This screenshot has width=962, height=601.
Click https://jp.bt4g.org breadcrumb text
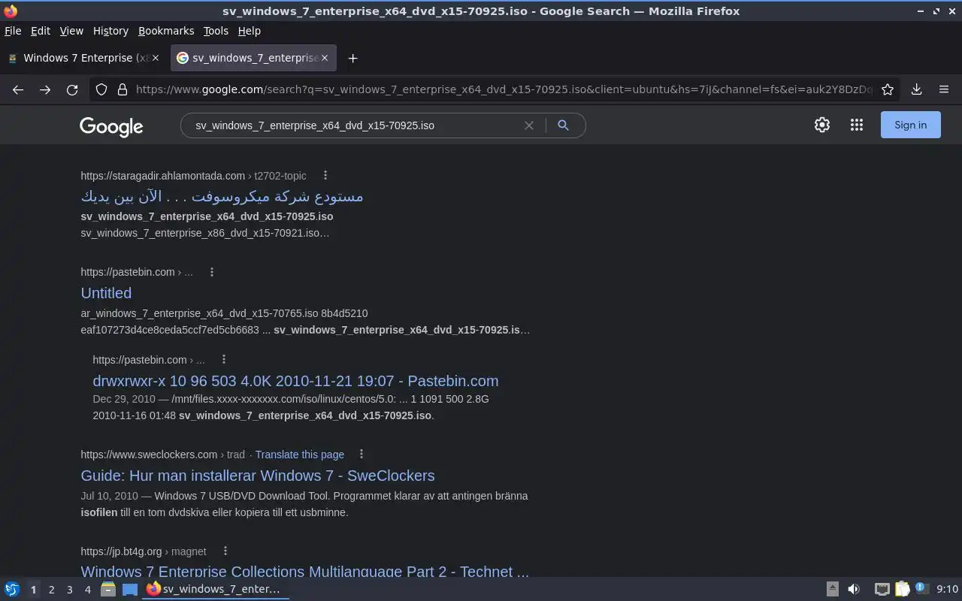click(121, 551)
